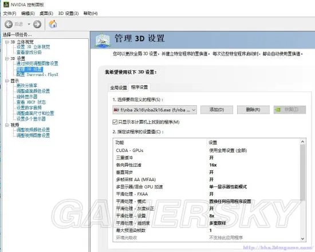The height and width of the screenshot is (252, 315).
Task: Open 查看 HDCP 状态 link
Action: [31, 102]
